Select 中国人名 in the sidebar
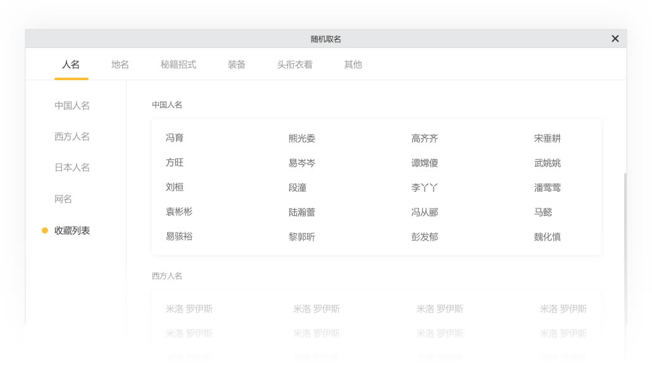Screen dimensions: 652x365 click(x=72, y=105)
